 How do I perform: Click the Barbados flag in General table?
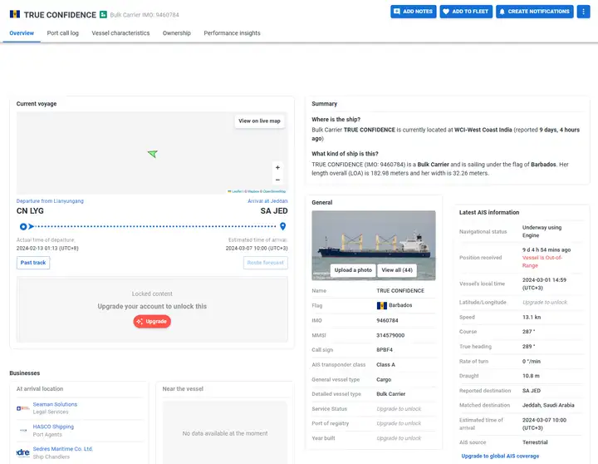[x=382, y=305]
